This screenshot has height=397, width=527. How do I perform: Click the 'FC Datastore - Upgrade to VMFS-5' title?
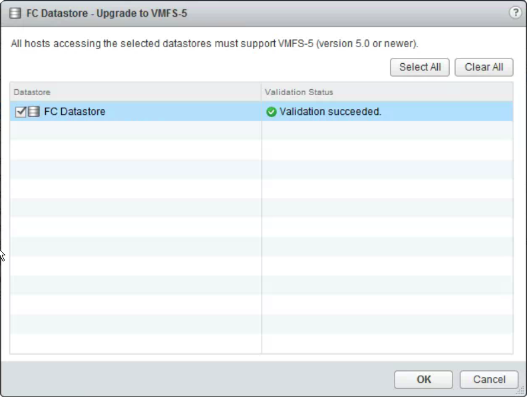(x=107, y=13)
